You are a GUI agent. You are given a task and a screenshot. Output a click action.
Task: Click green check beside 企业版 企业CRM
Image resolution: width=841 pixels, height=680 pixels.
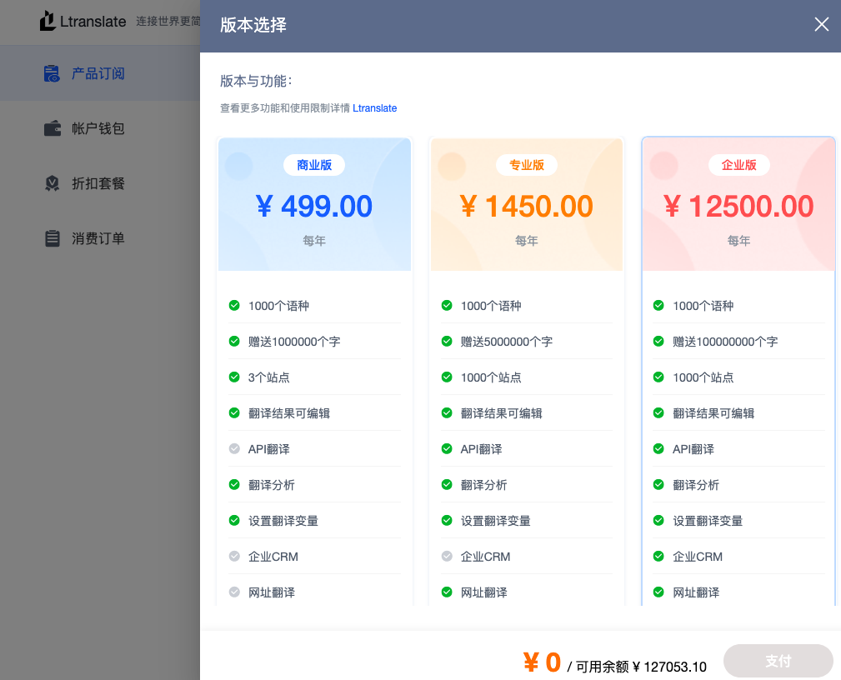tap(658, 557)
